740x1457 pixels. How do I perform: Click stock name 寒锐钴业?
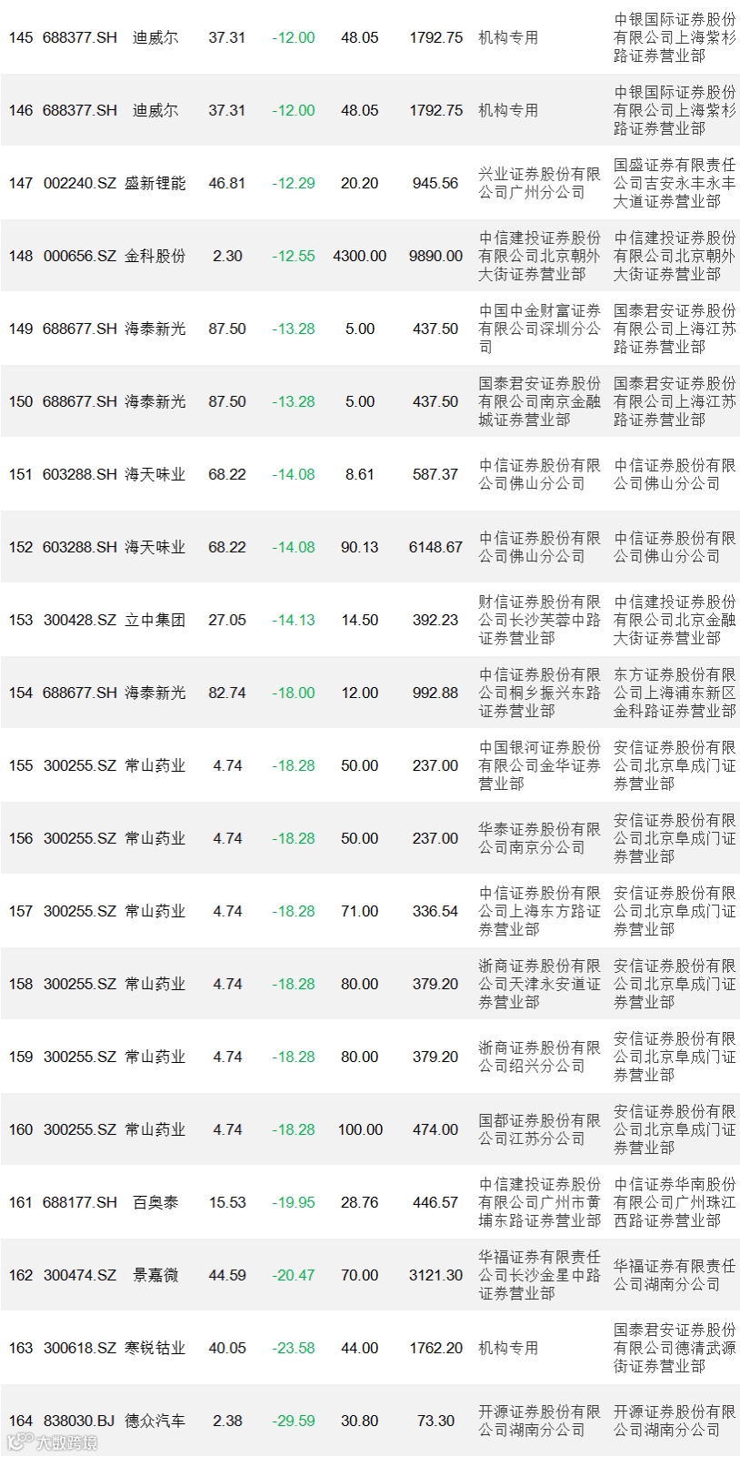point(155,1348)
